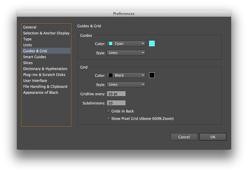Enable the Grids In Back checkbox
Image resolution: width=248 pixels, height=173 pixels.
click(108, 111)
